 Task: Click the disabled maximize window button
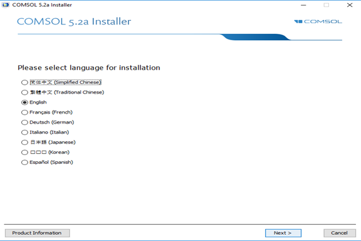327,5
